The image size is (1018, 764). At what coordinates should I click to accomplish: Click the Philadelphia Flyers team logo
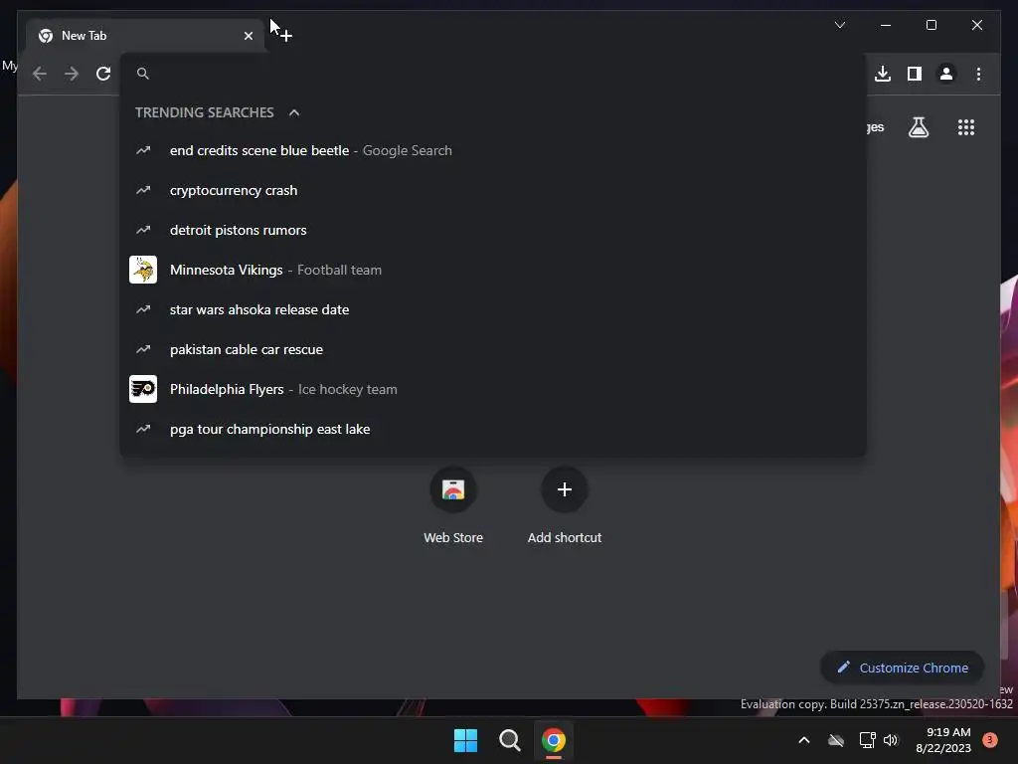click(143, 389)
